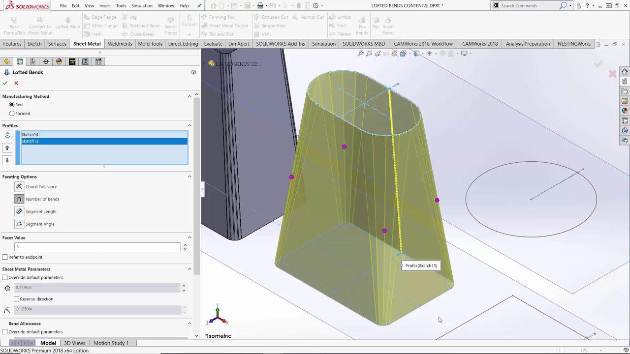
Task: Click Base Flange/Tab command in ribbon
Action: click(14, 26)
